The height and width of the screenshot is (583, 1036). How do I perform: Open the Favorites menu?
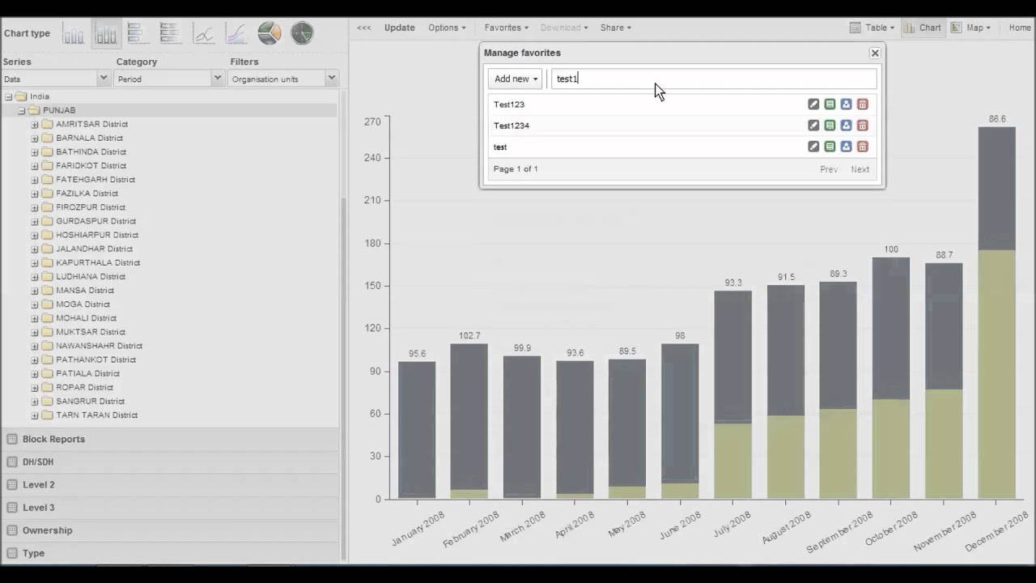[x=506, y=28]
